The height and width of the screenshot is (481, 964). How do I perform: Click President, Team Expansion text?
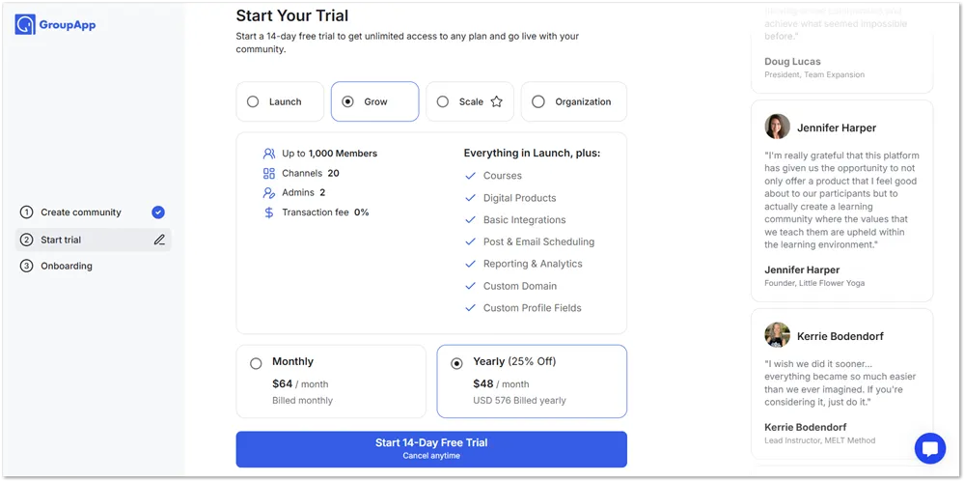pos(814,74)
